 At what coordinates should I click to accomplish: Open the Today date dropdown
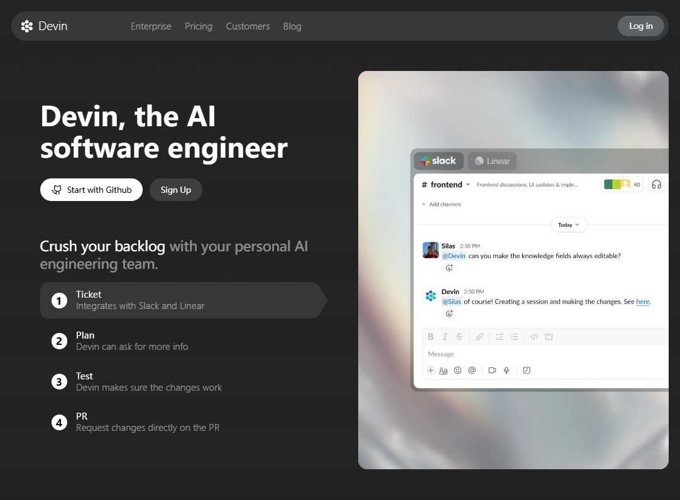(x=569, y=225)
